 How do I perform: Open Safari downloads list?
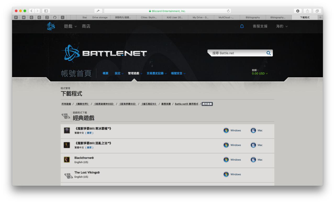tap(298, 11)
